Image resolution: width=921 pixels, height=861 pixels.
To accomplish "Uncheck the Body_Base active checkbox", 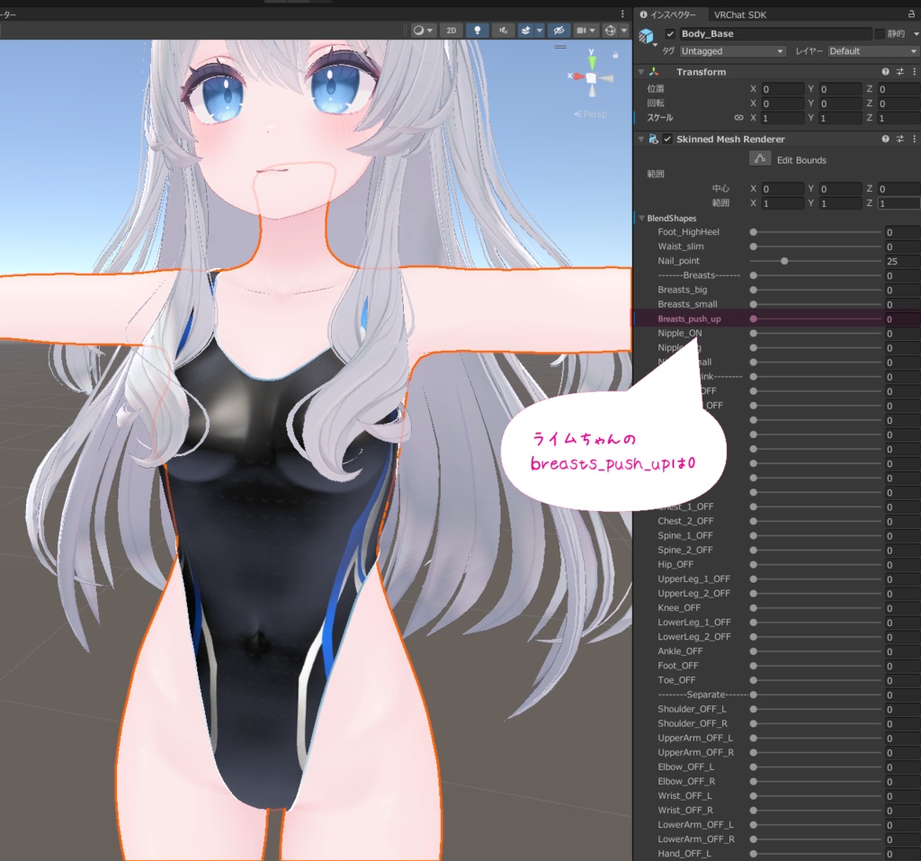I will (669, 33).
